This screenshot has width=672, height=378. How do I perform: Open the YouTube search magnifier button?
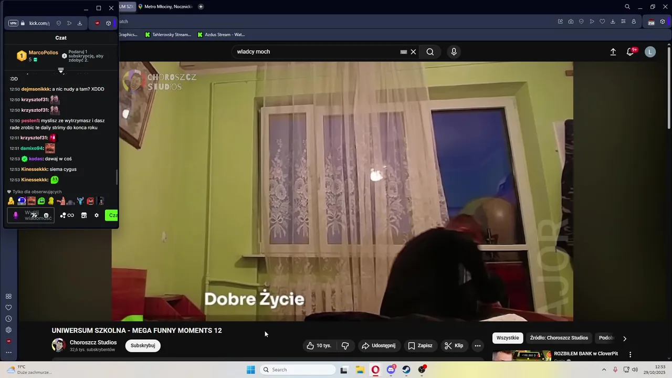(x=430, y=51)
